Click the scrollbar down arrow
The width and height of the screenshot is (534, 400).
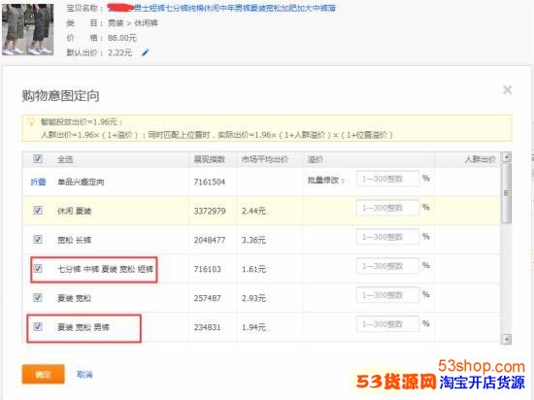507,339
